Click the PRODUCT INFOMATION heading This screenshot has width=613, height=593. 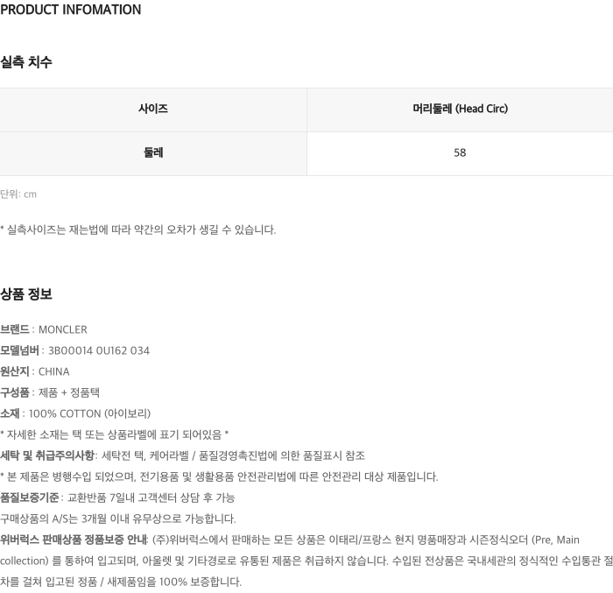point(70,10)
